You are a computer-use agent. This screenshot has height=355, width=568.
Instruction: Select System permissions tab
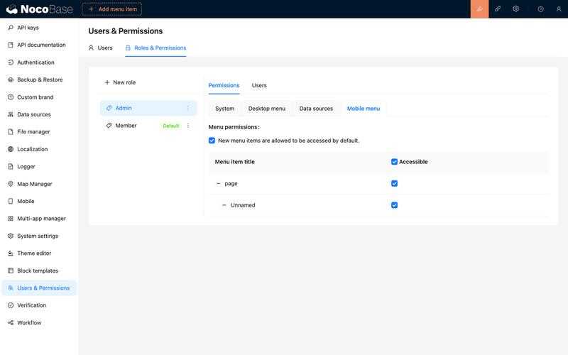click(x=224, y=109)
